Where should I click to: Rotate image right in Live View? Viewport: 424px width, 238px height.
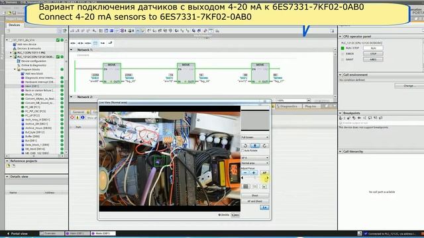[x=264, y=145]
